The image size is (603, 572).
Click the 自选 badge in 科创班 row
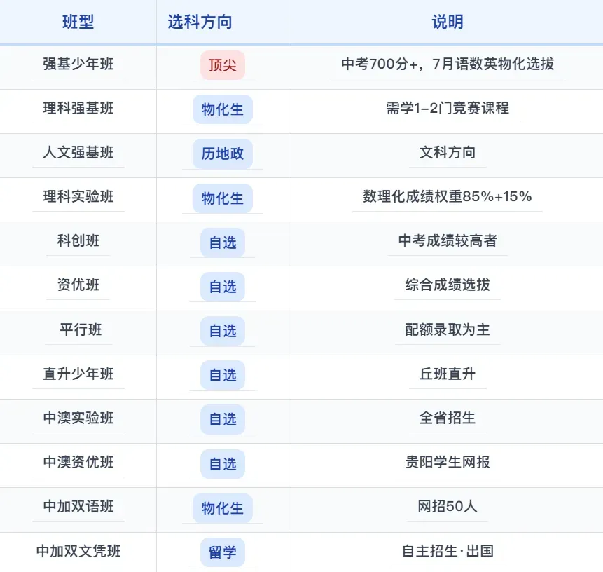click(x=223, y=243)
